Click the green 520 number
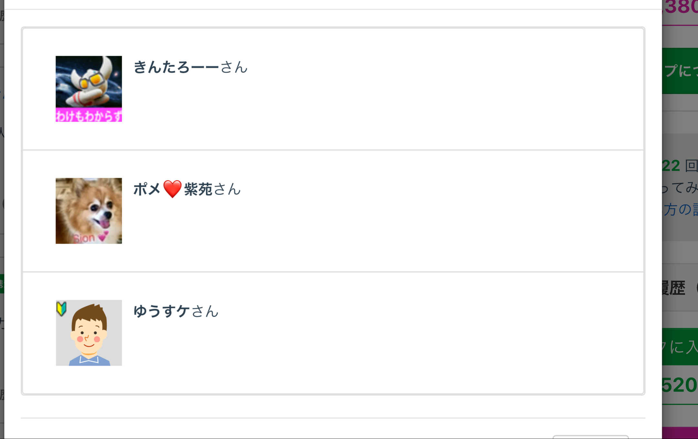 (x=679, y=385)
